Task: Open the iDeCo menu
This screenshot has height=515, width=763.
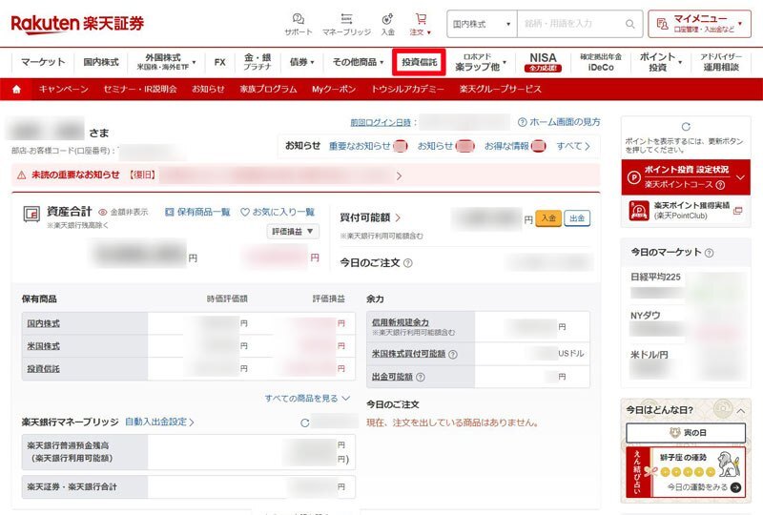Action: coord(601,62)
